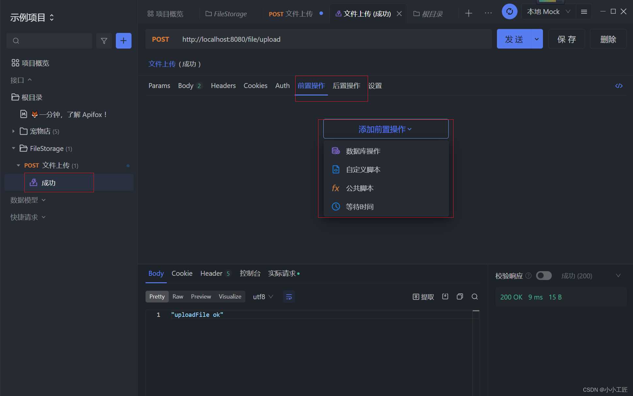Viewport: 633px width, 396px height.
Task: Collapse the FileStorage folder arrow
Action: (x=13, y=148)
